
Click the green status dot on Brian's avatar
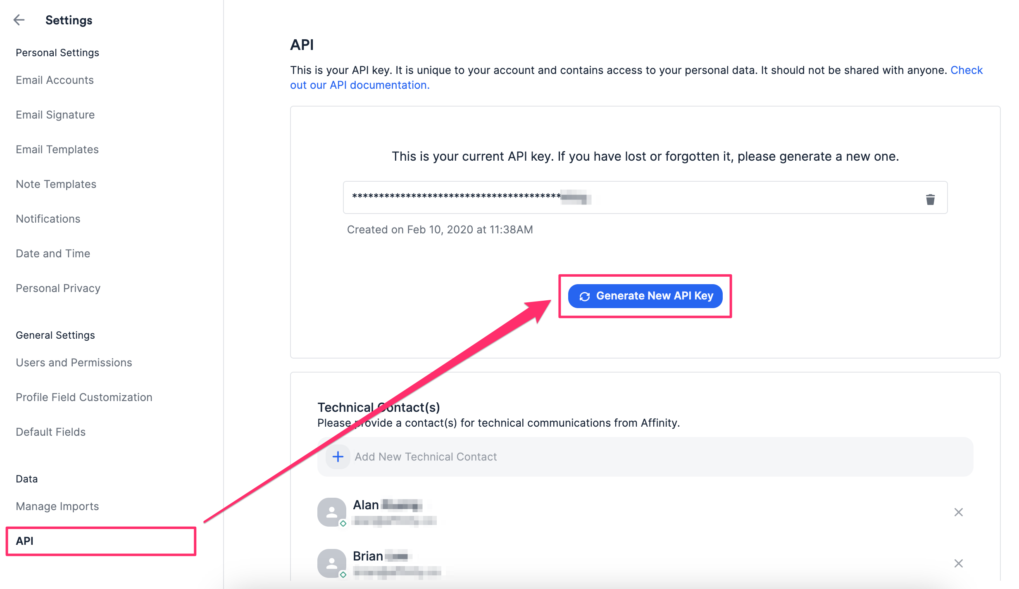coord(343,574)
